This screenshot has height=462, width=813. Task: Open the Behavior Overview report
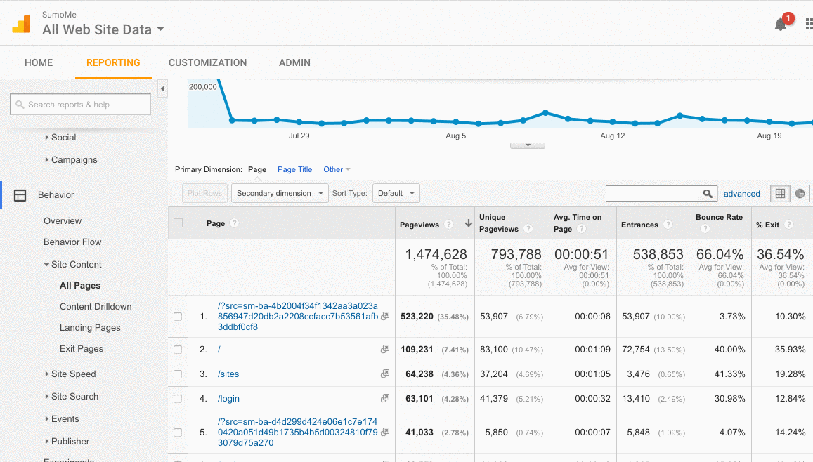click(x=63, y=220)
